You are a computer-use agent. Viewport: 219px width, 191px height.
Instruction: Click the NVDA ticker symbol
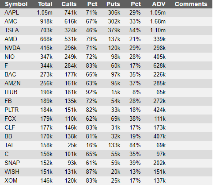[12, 48]
